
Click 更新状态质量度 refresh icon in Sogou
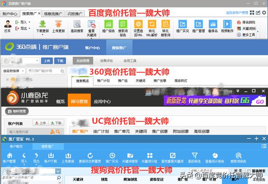[x=90, y=156]
